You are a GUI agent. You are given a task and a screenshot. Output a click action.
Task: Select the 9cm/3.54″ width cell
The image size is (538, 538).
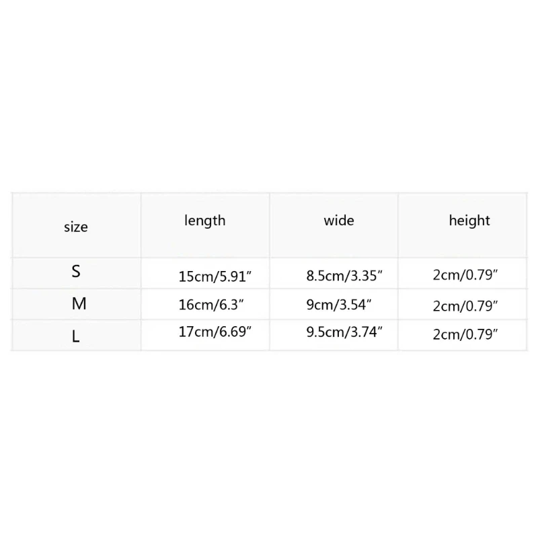(x=337, y=305)
